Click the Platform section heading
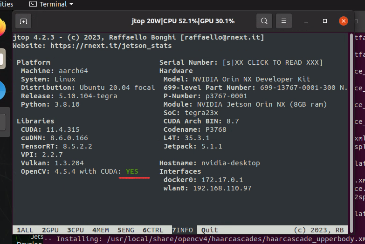The image size is (365, 244). [34, 62]
